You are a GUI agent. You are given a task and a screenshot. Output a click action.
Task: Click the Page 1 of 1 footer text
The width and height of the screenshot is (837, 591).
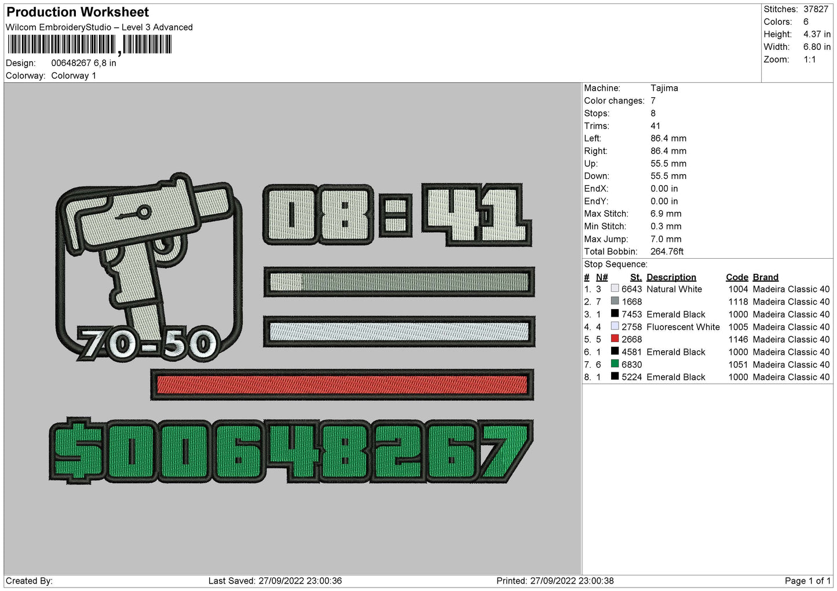pyautogui.click(x=807, y=581)
